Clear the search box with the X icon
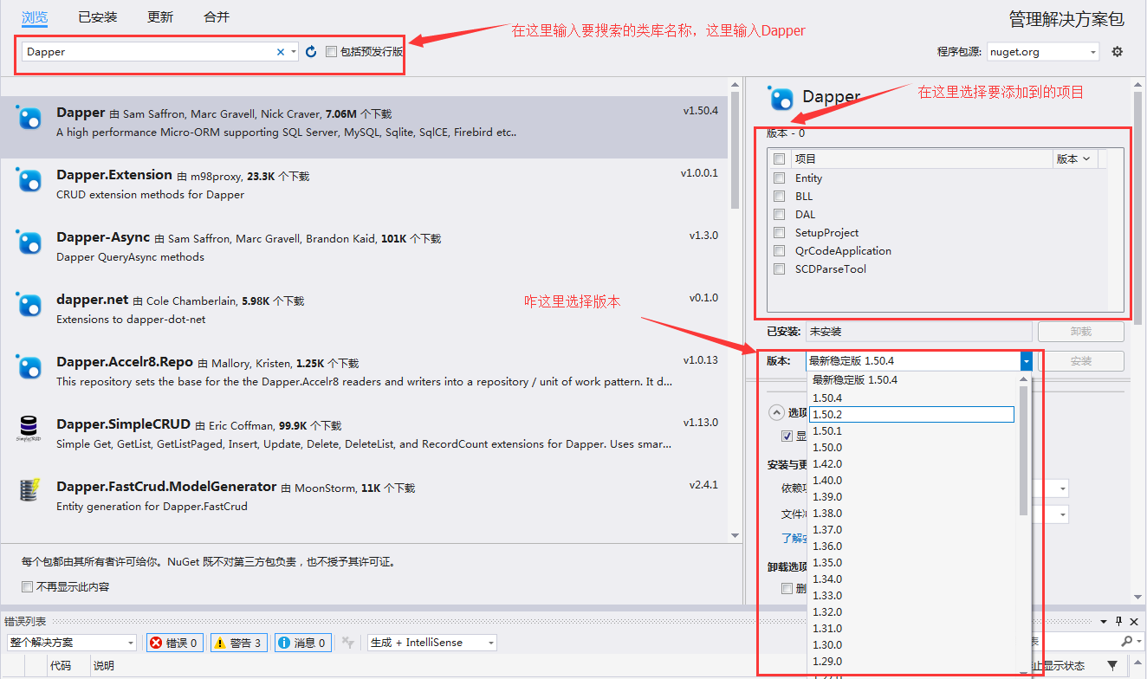 coord(281,52)
